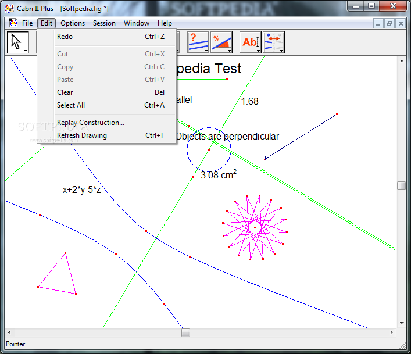
Task: Select the '1.68' number label
Action: (249, 101)
